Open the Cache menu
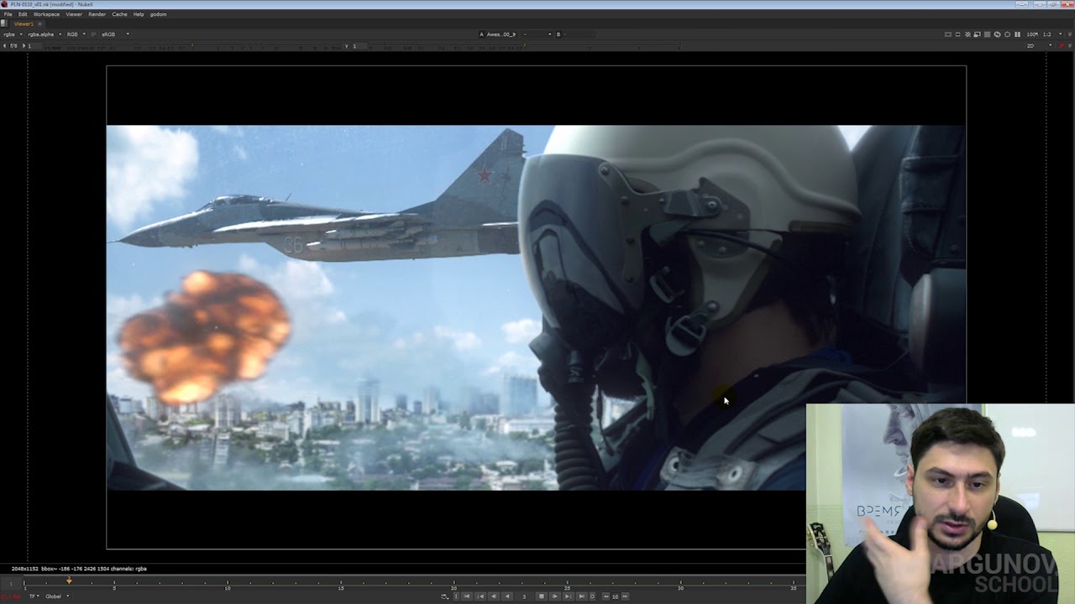 [119, 14]
